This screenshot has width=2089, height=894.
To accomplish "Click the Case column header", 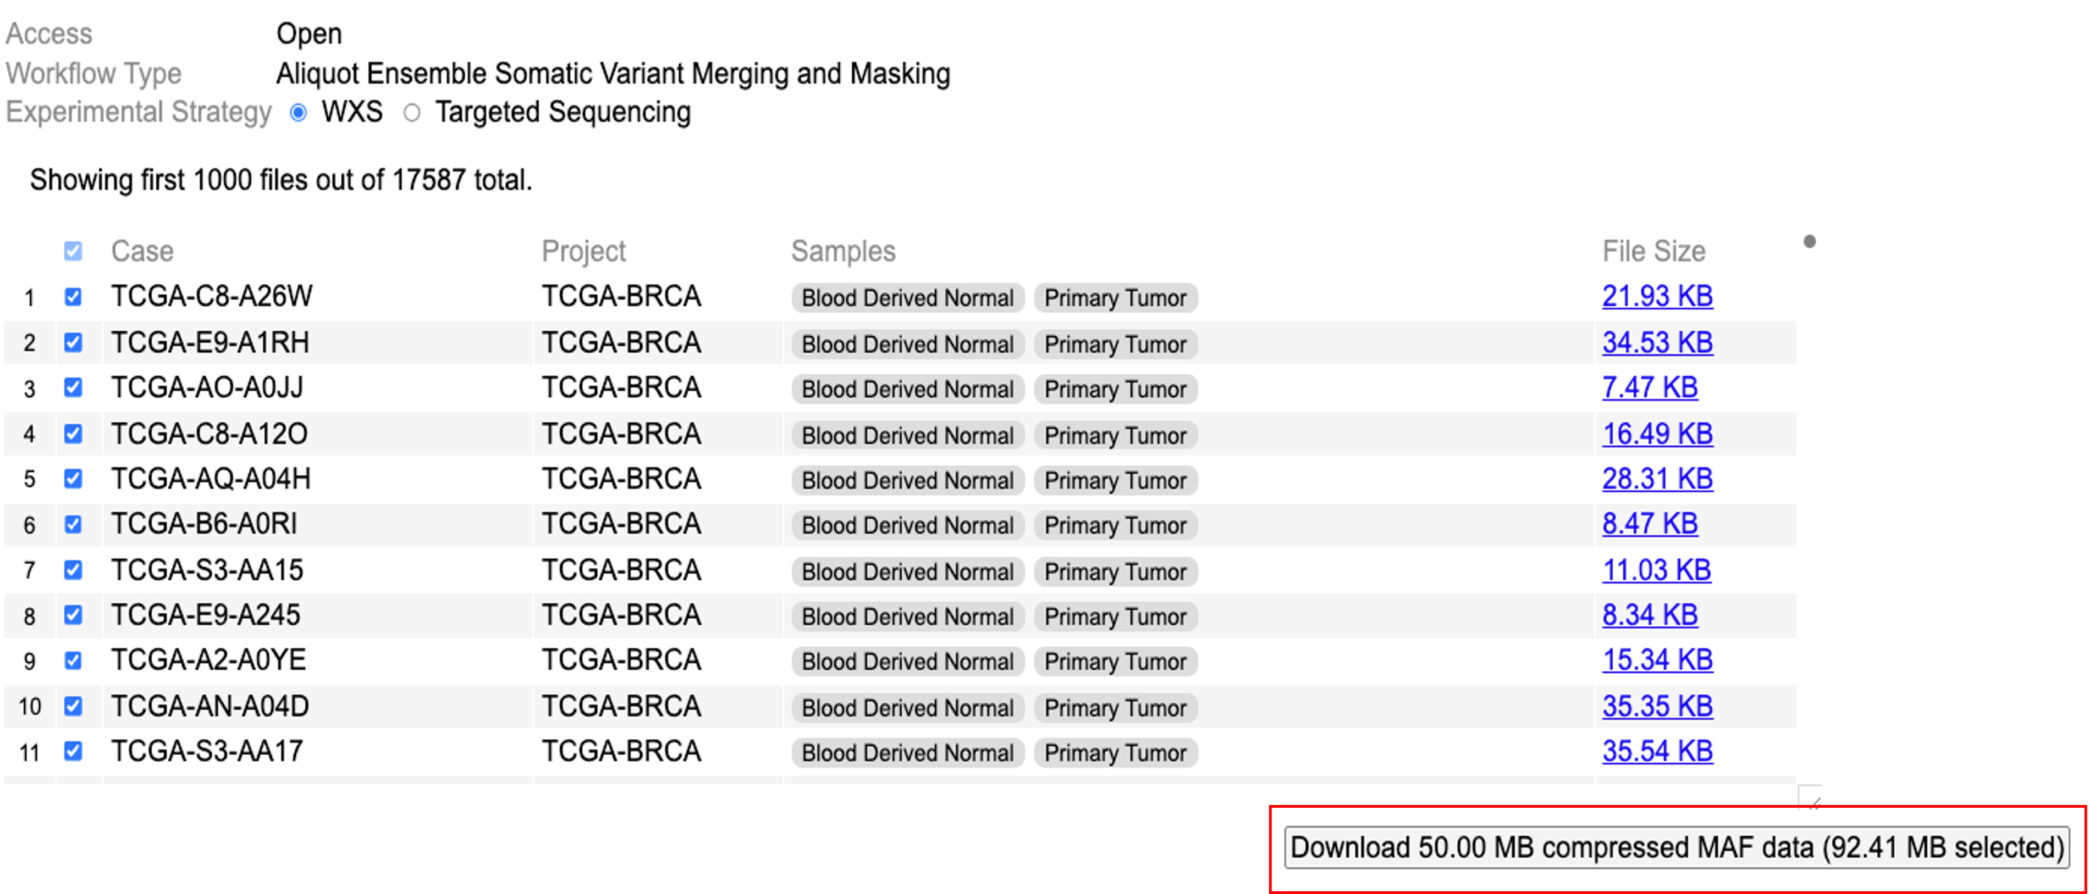I will pyautogui.click(x=142, y=251).
